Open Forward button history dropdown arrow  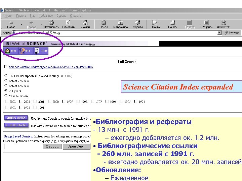tap(41, 24)
